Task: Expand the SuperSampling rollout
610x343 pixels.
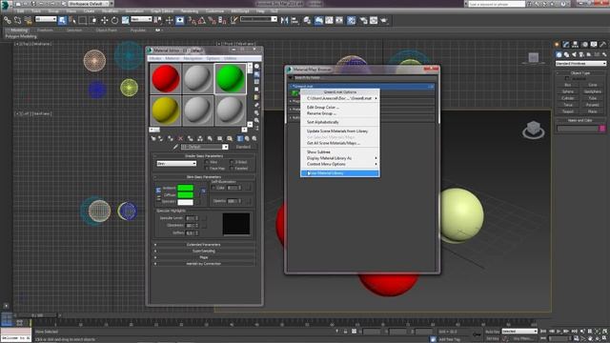Action: (204, 252)
